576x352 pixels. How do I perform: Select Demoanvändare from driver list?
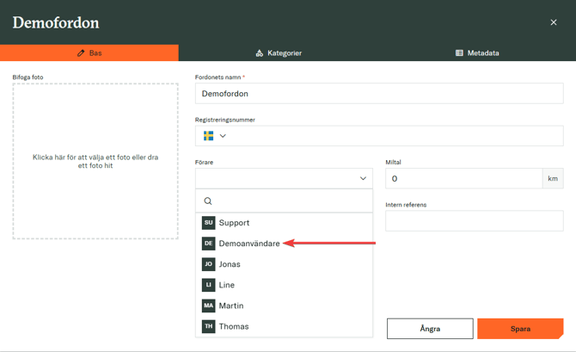click(x=249, y=244)
